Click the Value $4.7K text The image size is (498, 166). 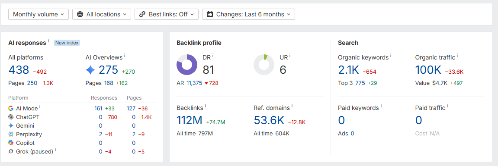431,83
